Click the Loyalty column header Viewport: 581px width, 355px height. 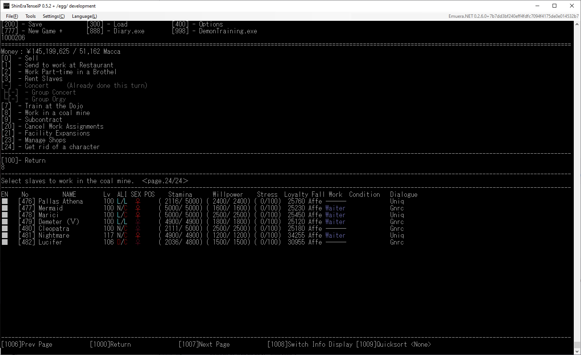pos(296,195)
